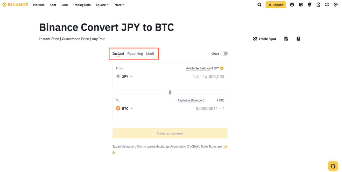This screenshot has height=172, width=342.
Task: Check the notification bell
Action: pyautogui.click(x=309, y=5)
